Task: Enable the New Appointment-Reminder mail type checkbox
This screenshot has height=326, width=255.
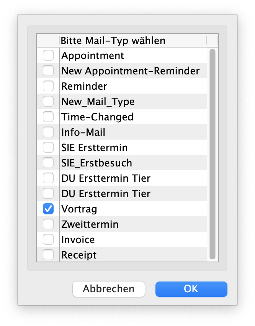Action: point(48,71)
